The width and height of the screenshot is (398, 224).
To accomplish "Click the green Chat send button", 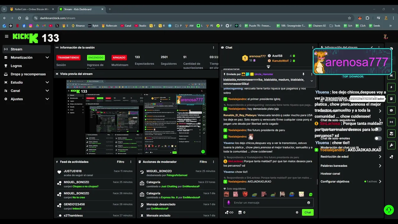I will pyautogui.click(x=308, y=212).
